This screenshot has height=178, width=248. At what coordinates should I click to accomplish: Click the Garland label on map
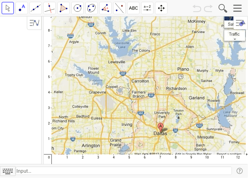click(197, 98)
